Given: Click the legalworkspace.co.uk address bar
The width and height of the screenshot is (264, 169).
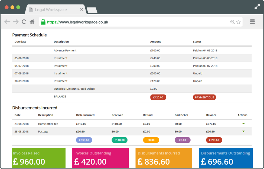Looking at the screenshot, I should coord(141,22).
